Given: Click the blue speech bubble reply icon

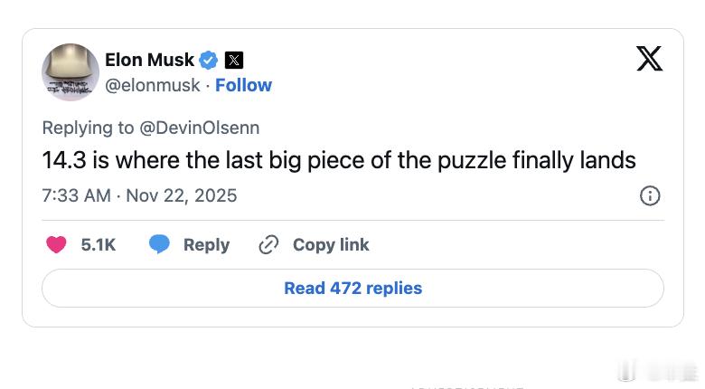Looking at the screenshot, I should point(159,245).
